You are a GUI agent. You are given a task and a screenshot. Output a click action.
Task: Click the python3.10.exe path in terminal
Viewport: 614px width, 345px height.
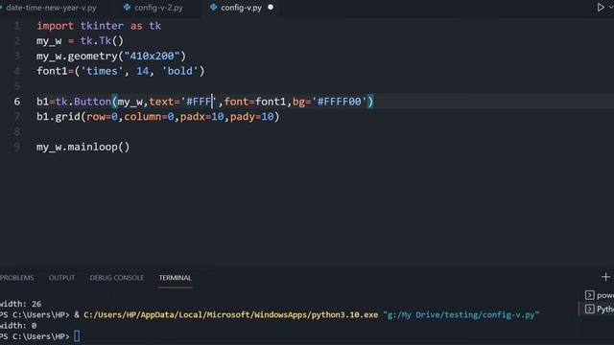[231, 315]
